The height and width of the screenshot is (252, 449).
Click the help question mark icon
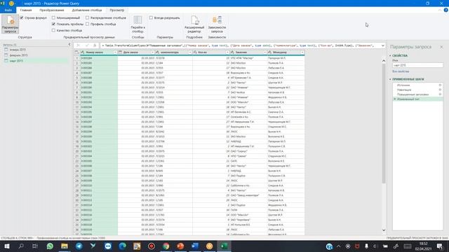[446, 10]
